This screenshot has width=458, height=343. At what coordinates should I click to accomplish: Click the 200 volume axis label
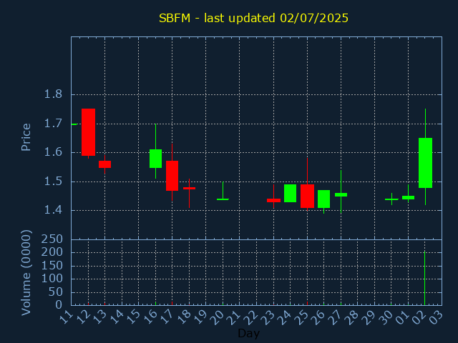tap(52, 252)
